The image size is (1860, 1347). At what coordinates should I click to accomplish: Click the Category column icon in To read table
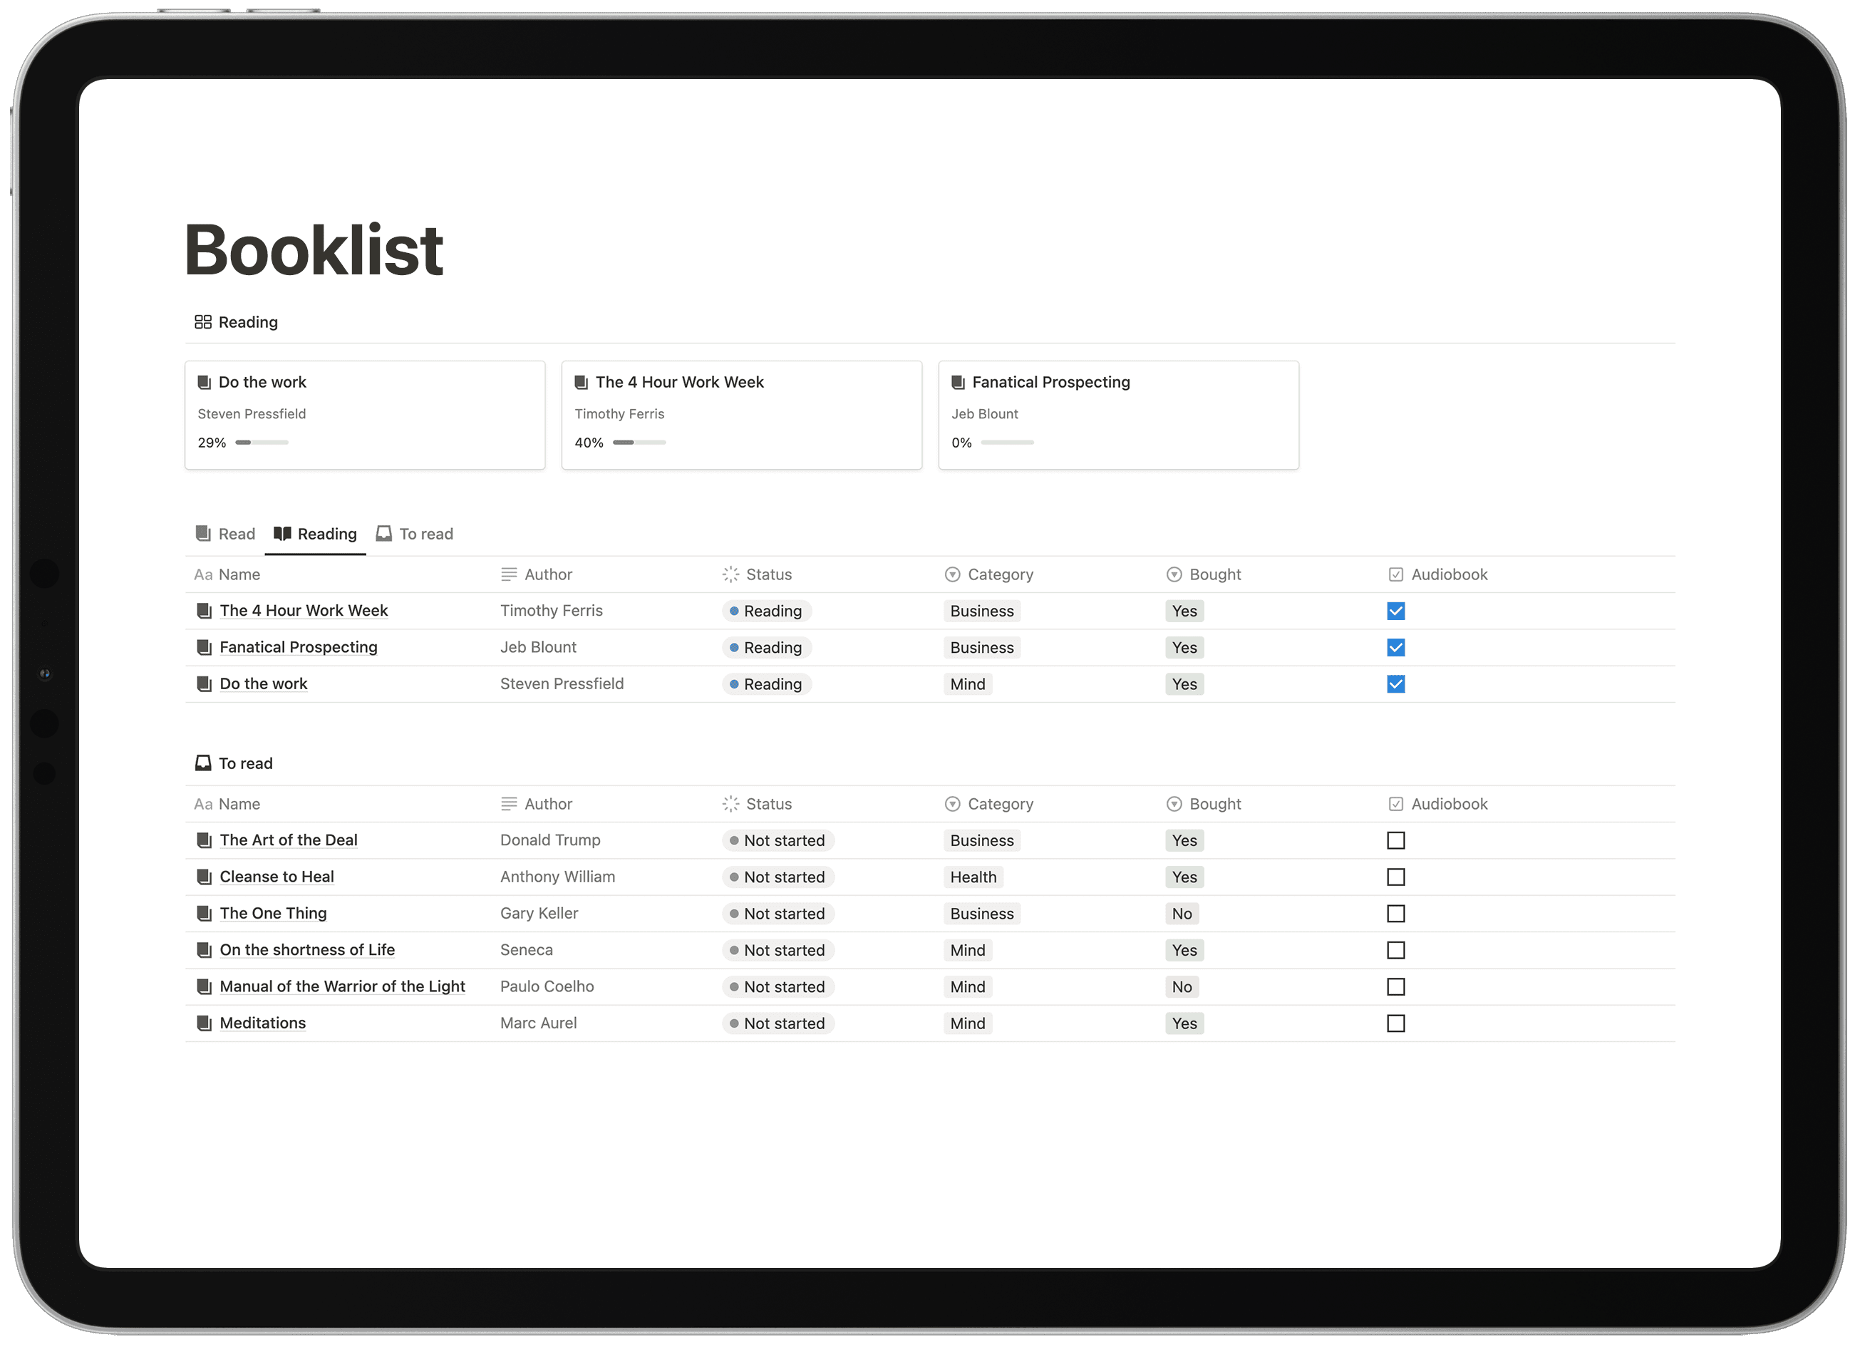pyautogui.click(x=953, y=804)
